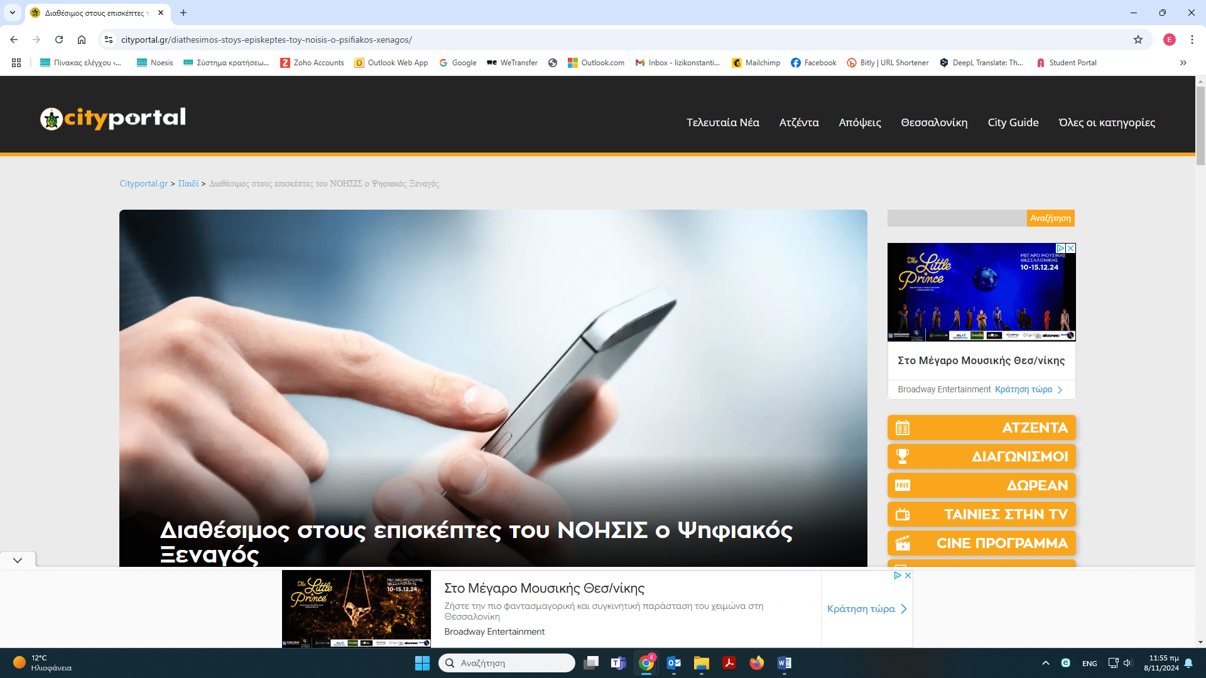Open Firefox from the taskbar
The width and height of the screenshot is (1206, 678).
(756, 663)
